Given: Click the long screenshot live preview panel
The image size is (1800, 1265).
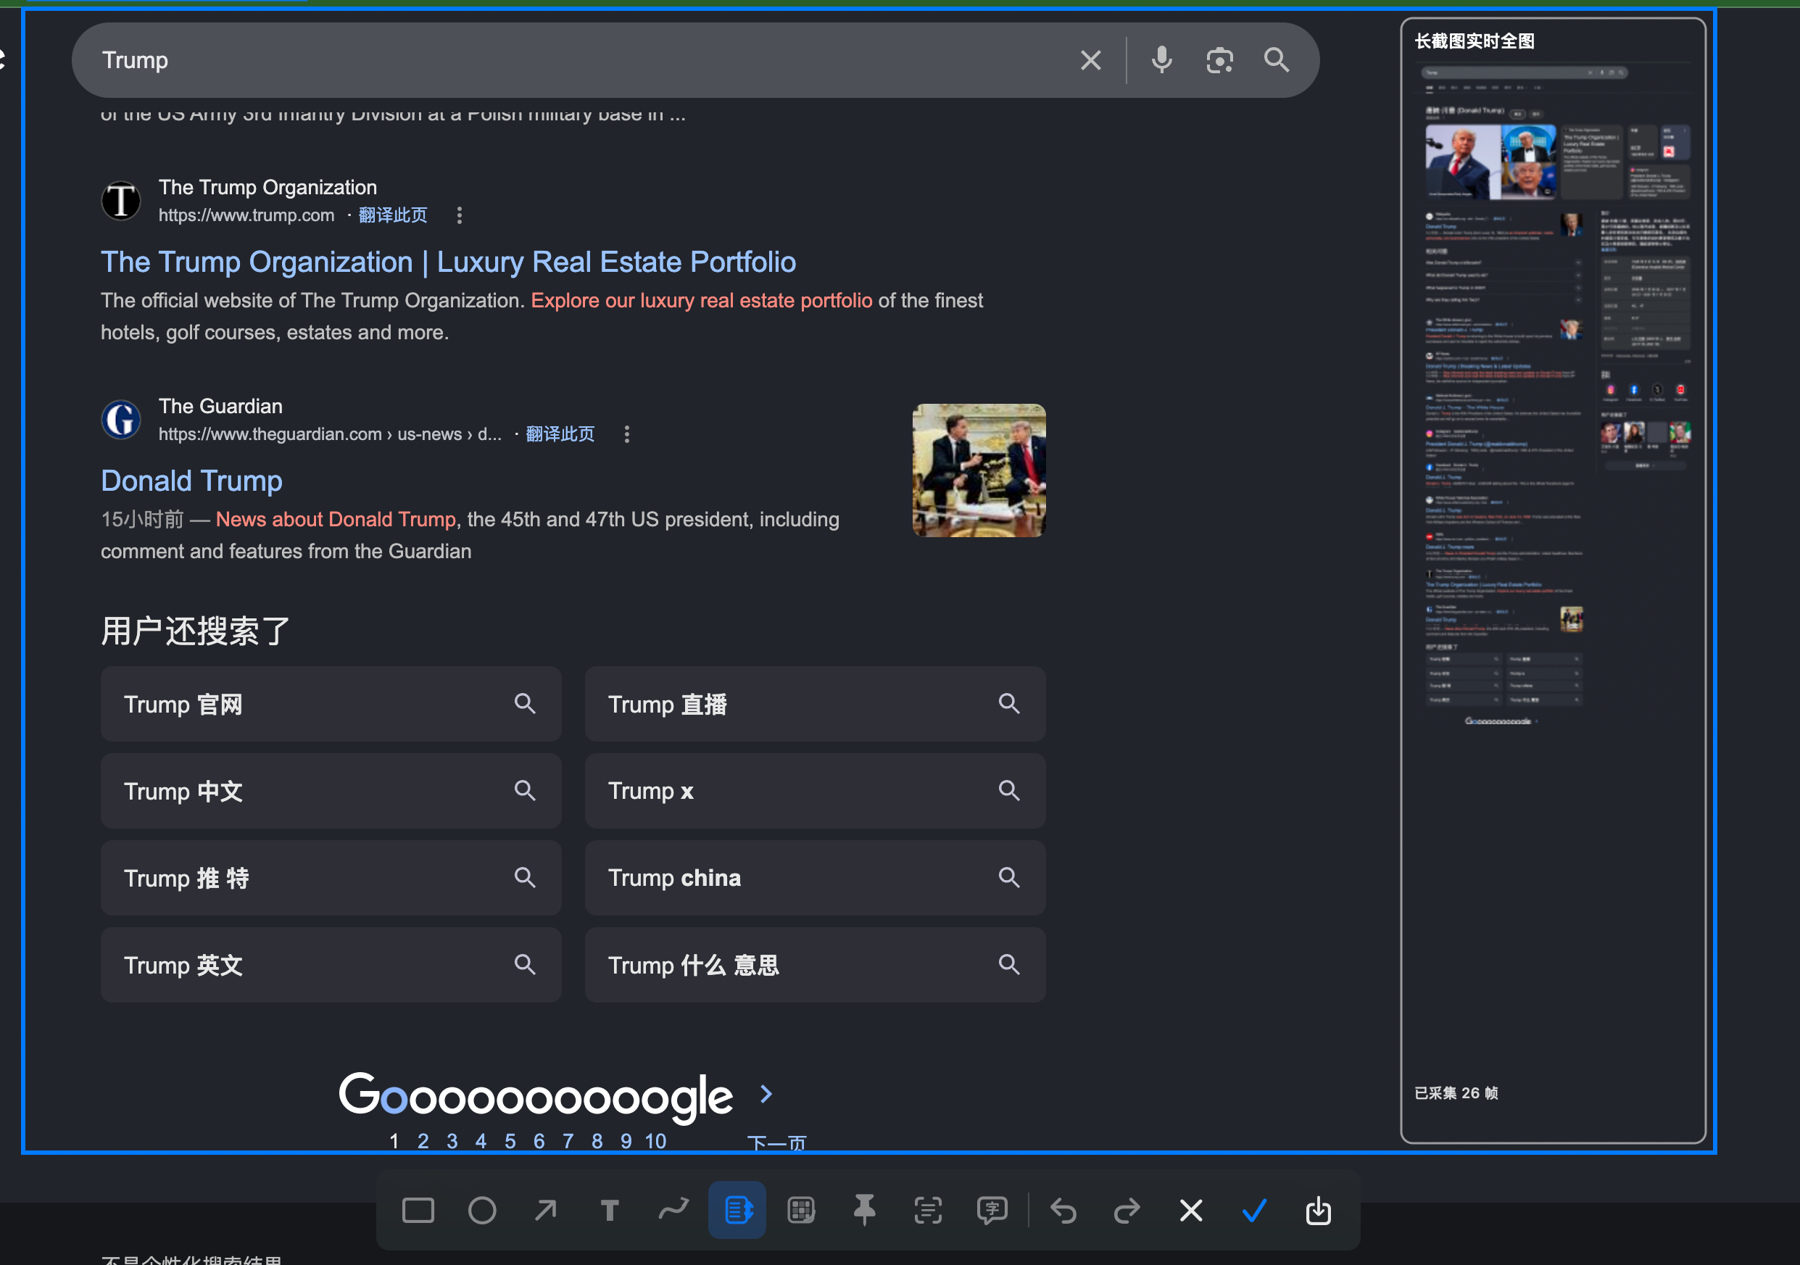Looking at the screenshot, I should 1552,580.
